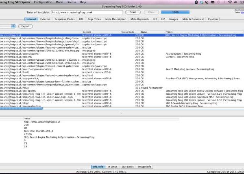The width and height of the screenshot is (244, 174).
Task: Select the /careers/ URL row
Action: click(x=122, y=57)
